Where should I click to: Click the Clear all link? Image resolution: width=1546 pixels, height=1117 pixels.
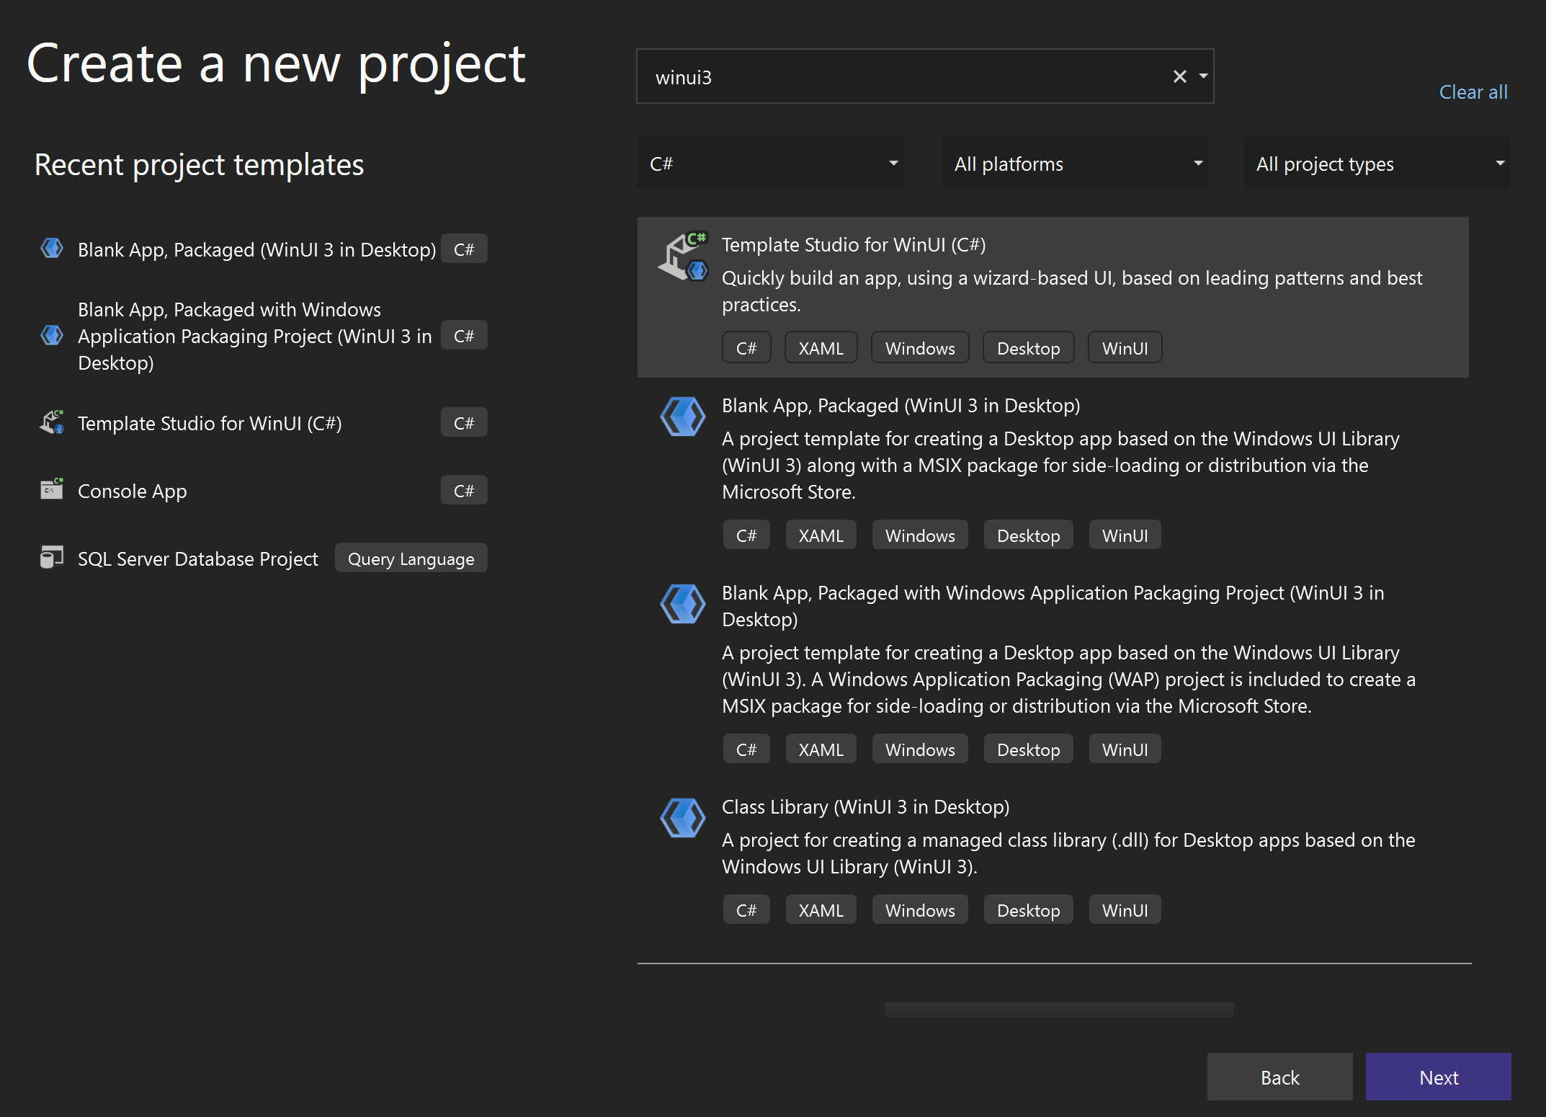(x=1473, y=92)
